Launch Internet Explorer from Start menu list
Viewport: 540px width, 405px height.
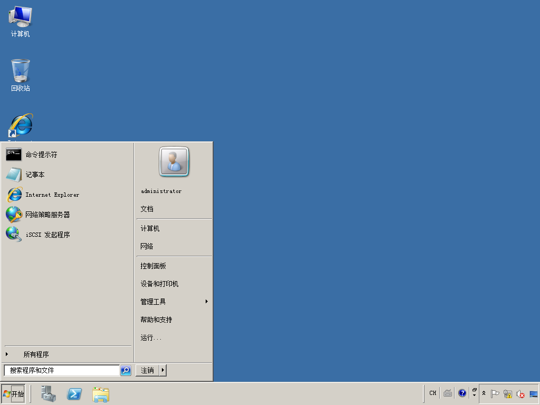tap(67, 195)
